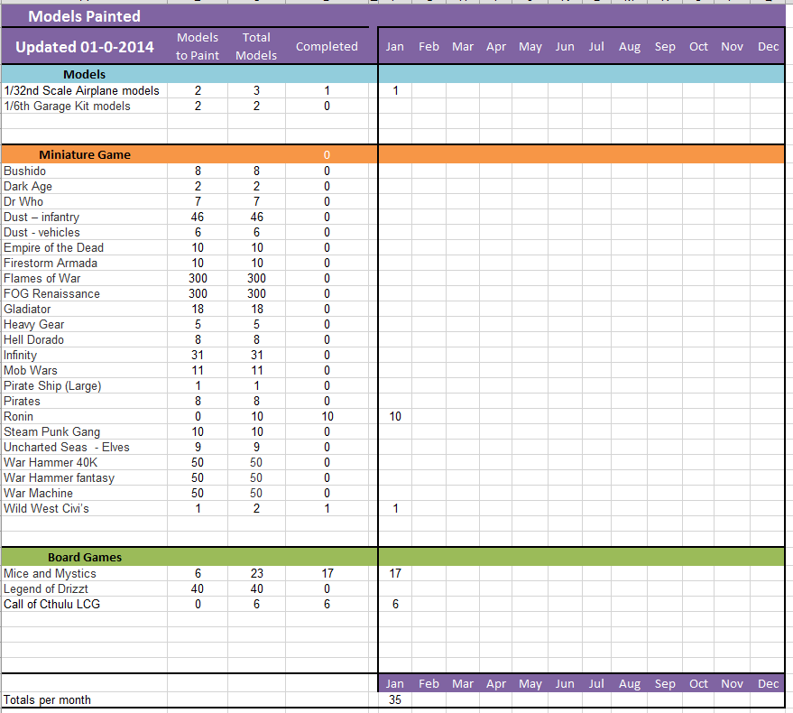This screenshot has width=793, height=713.
Task: Select the blue 'Models' section header
Action: pos(85,74)
